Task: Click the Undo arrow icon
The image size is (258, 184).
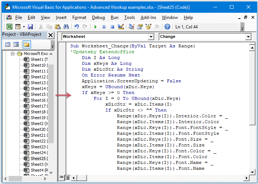Action: (76, 27)
